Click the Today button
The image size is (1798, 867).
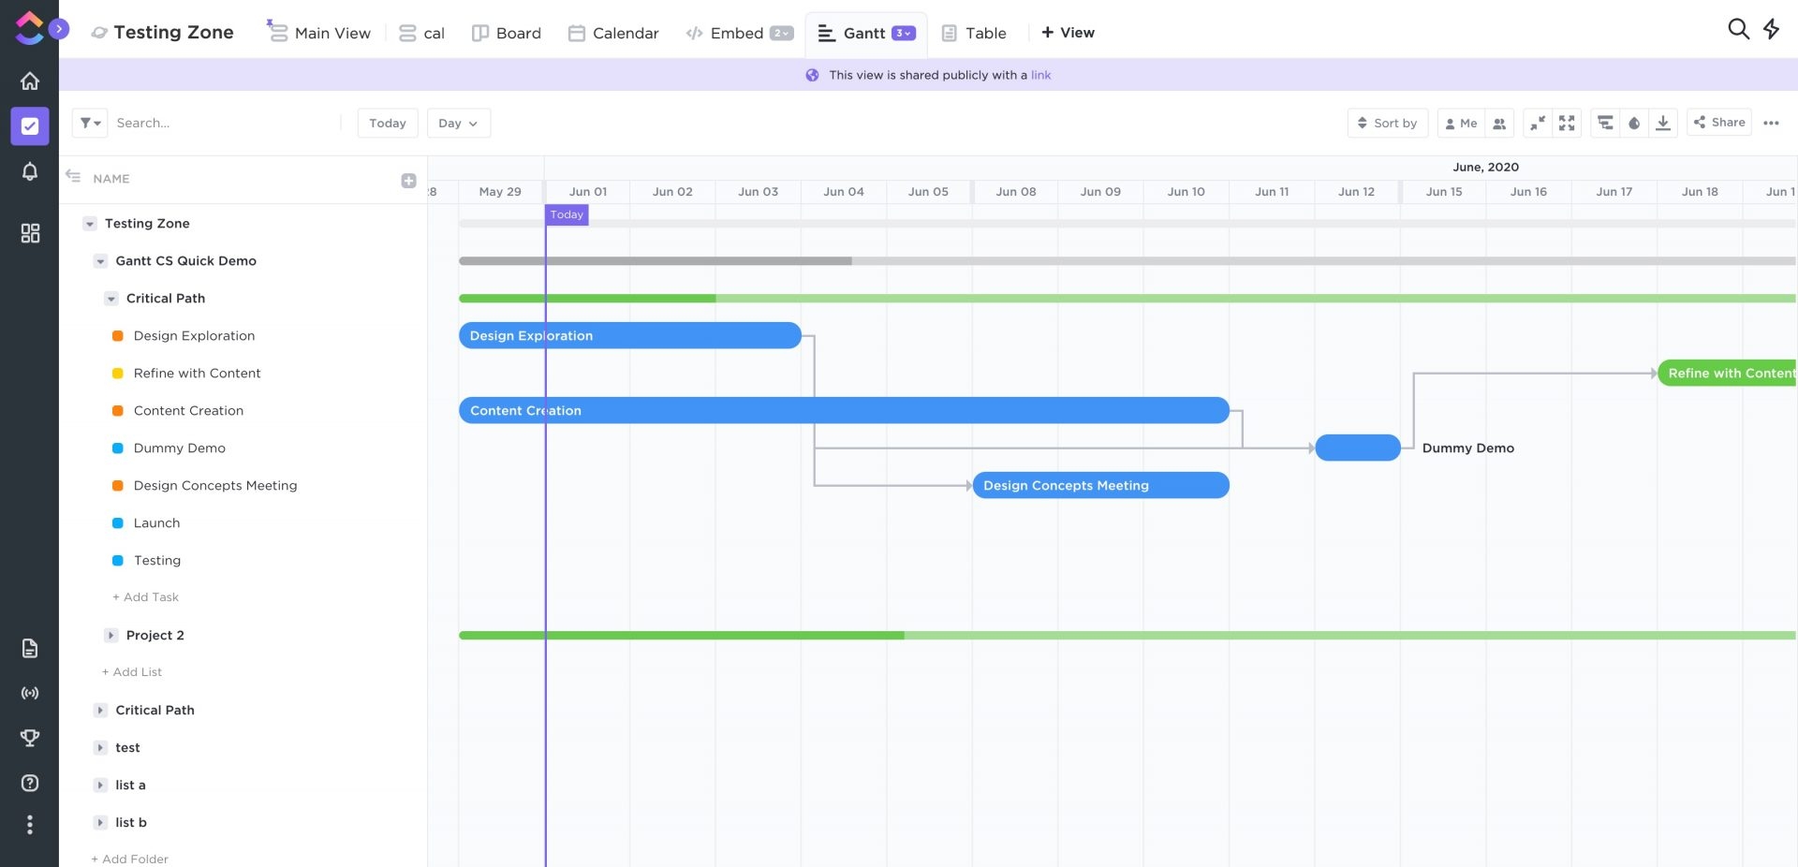(x=387, y=123)
